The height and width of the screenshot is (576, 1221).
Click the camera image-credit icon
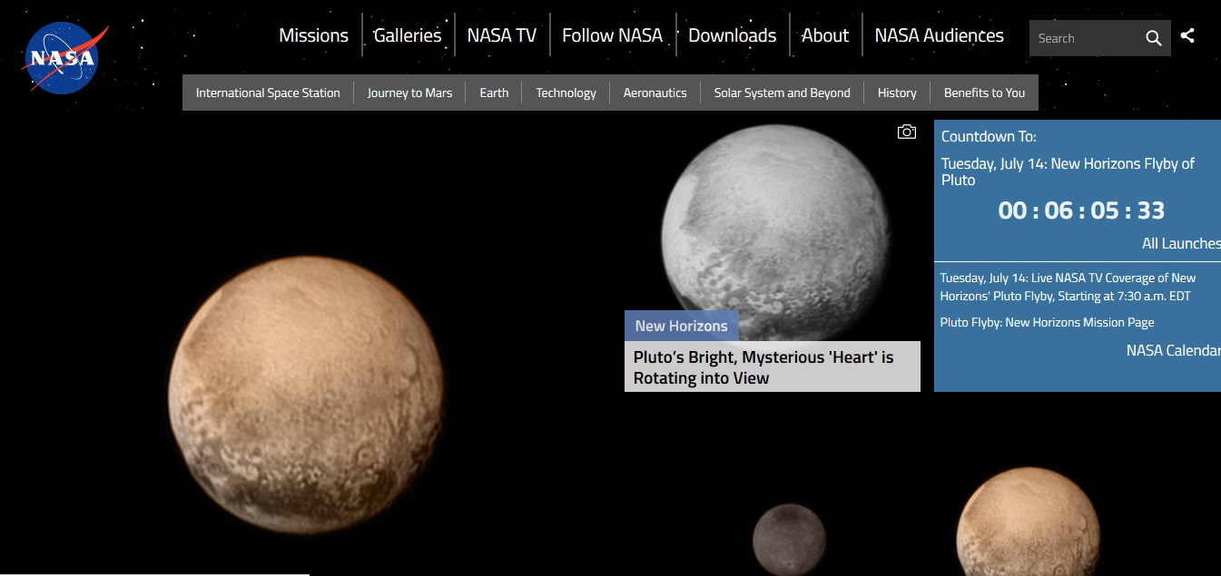pos(906,132)
